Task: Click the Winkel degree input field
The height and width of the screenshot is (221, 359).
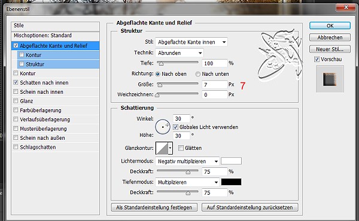Action: click(x=181, y=119)
